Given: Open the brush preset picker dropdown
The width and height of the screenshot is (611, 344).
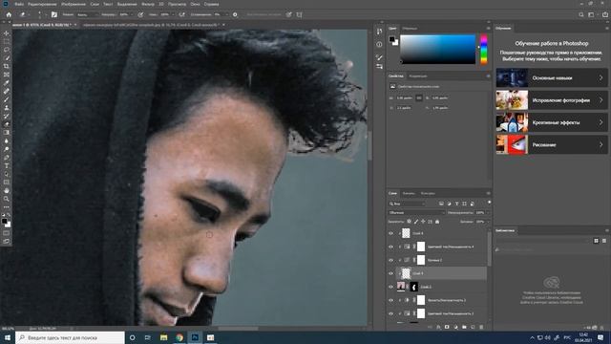Looking at the screenshot, I should [x=45, y=15].
